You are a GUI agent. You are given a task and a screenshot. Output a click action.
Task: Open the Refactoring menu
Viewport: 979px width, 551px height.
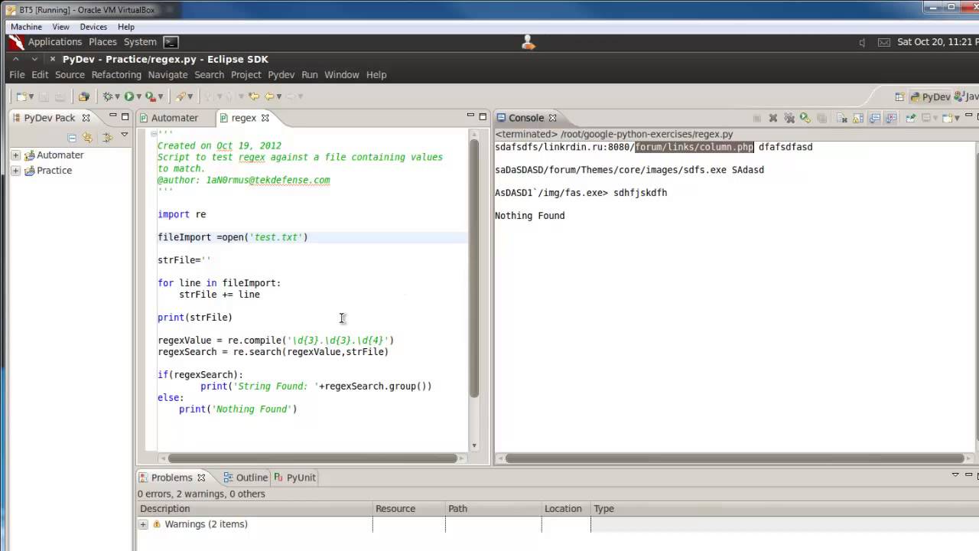coord(116,75)
